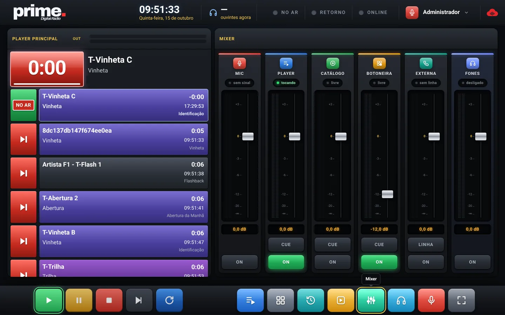Click CUE on the CATÁLOGO channel
505x315 pixels.
[x=333, y=245]
